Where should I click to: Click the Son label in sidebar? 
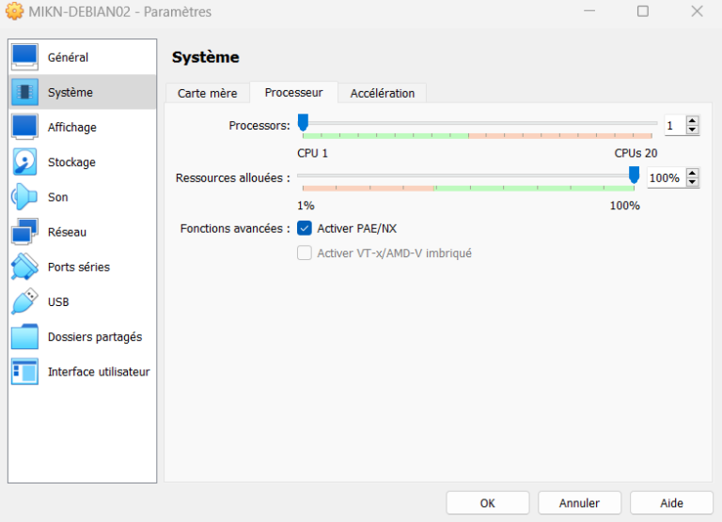[58, 197]
